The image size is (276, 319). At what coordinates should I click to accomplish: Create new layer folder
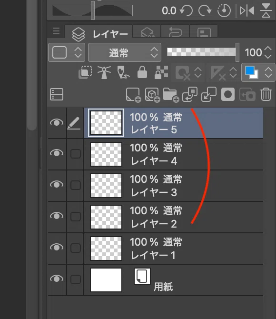(171, 95)
